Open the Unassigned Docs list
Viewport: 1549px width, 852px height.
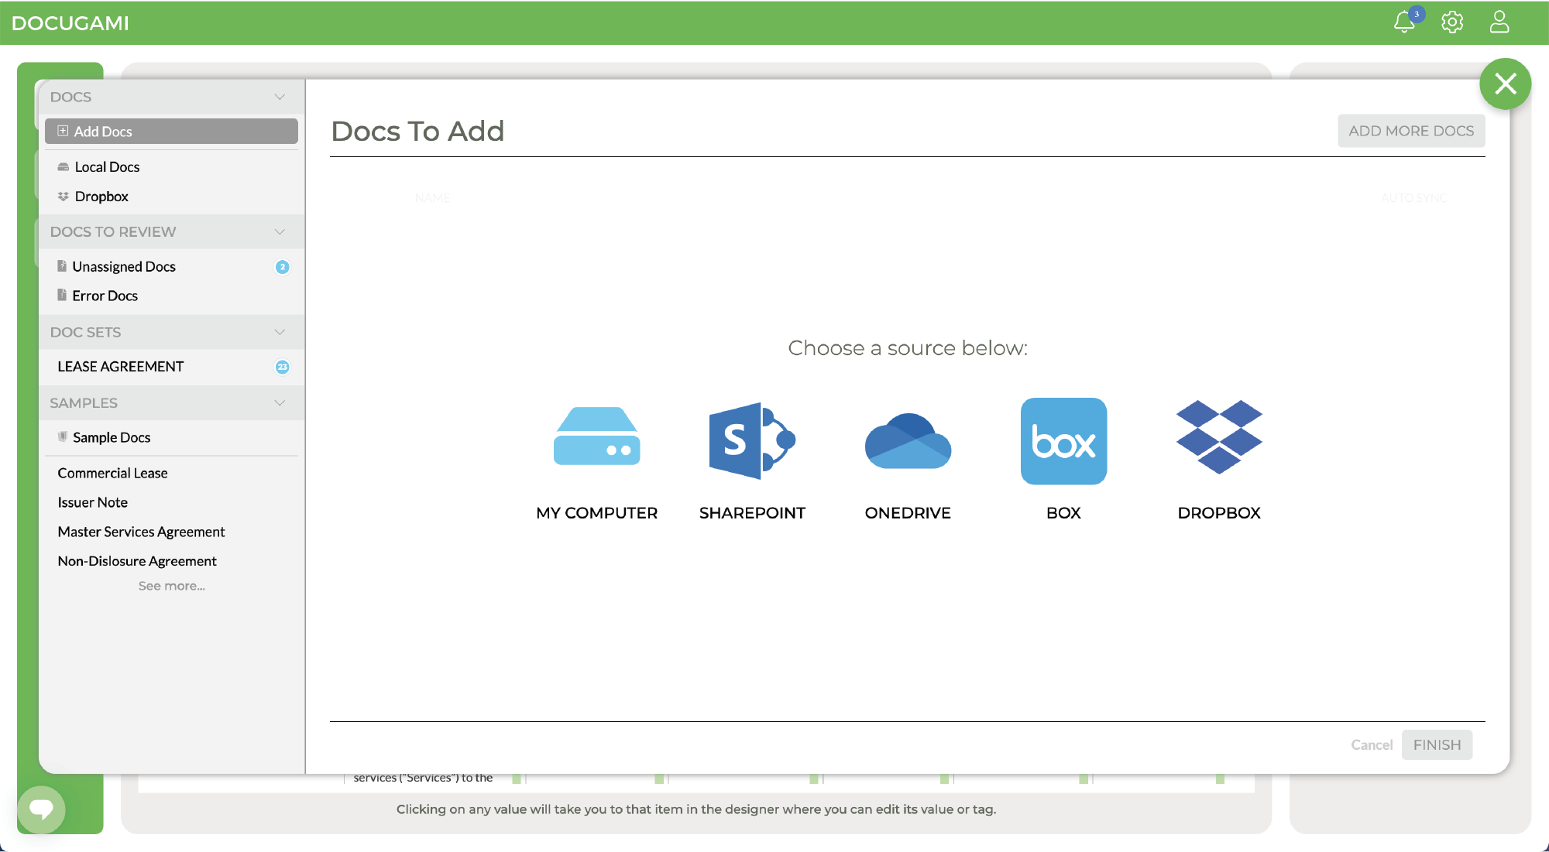[x=124, y=266]
